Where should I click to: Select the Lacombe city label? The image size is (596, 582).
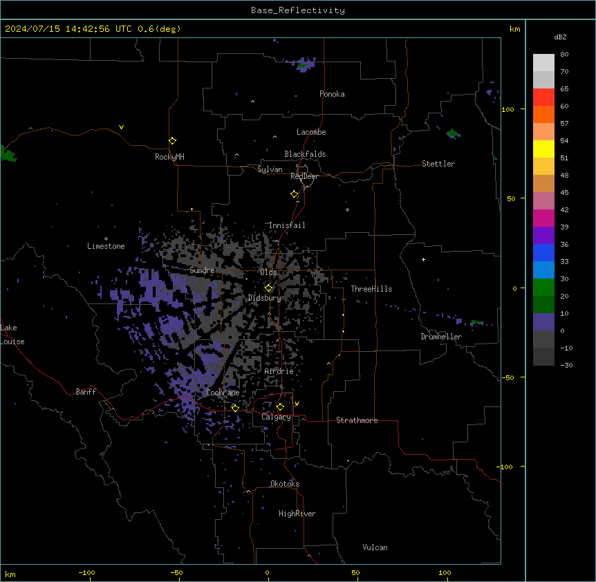pyautogui.click(x=311, y=132)
